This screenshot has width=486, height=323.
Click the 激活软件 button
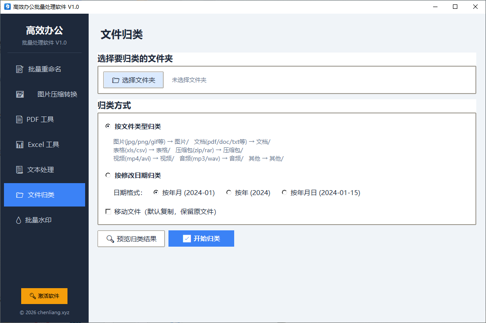(45, 296)
